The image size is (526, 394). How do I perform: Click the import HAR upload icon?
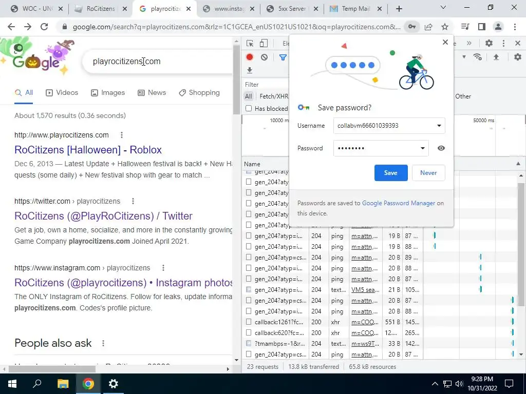coord(496,57)
